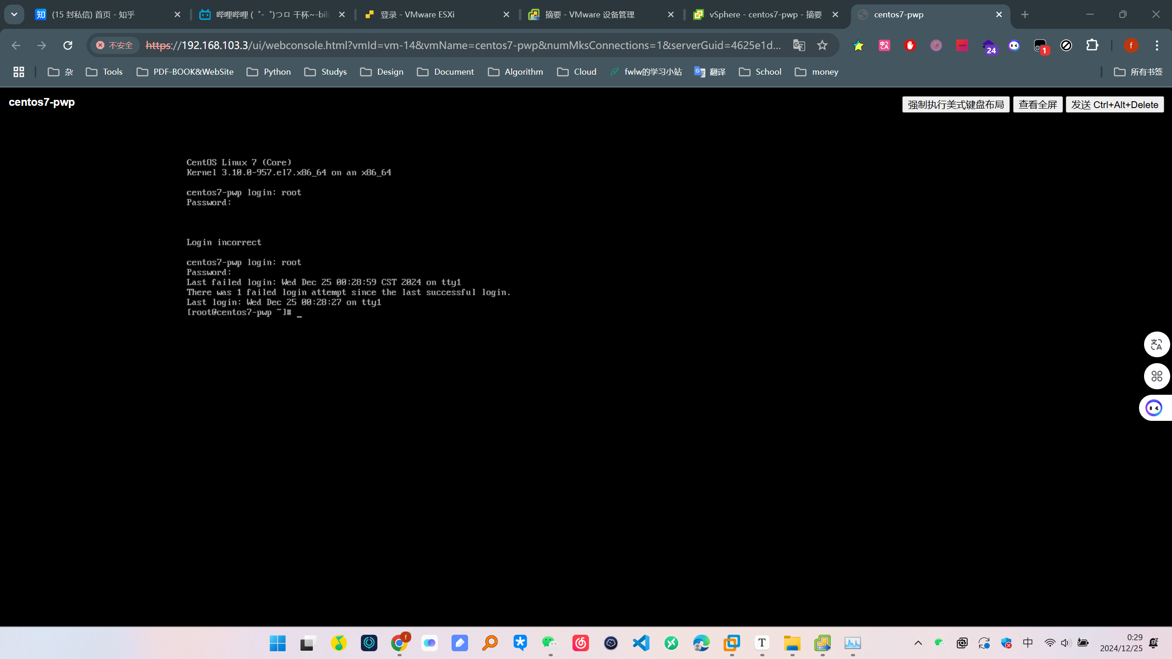Viewport: 1172px width, 659px height.
Task: Click the floating robot assistant side button
Action: click(1154, 408)
